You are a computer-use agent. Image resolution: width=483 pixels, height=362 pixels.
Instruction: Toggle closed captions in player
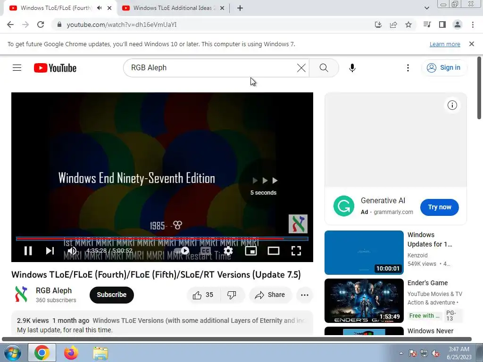click(x=206, y=251)
